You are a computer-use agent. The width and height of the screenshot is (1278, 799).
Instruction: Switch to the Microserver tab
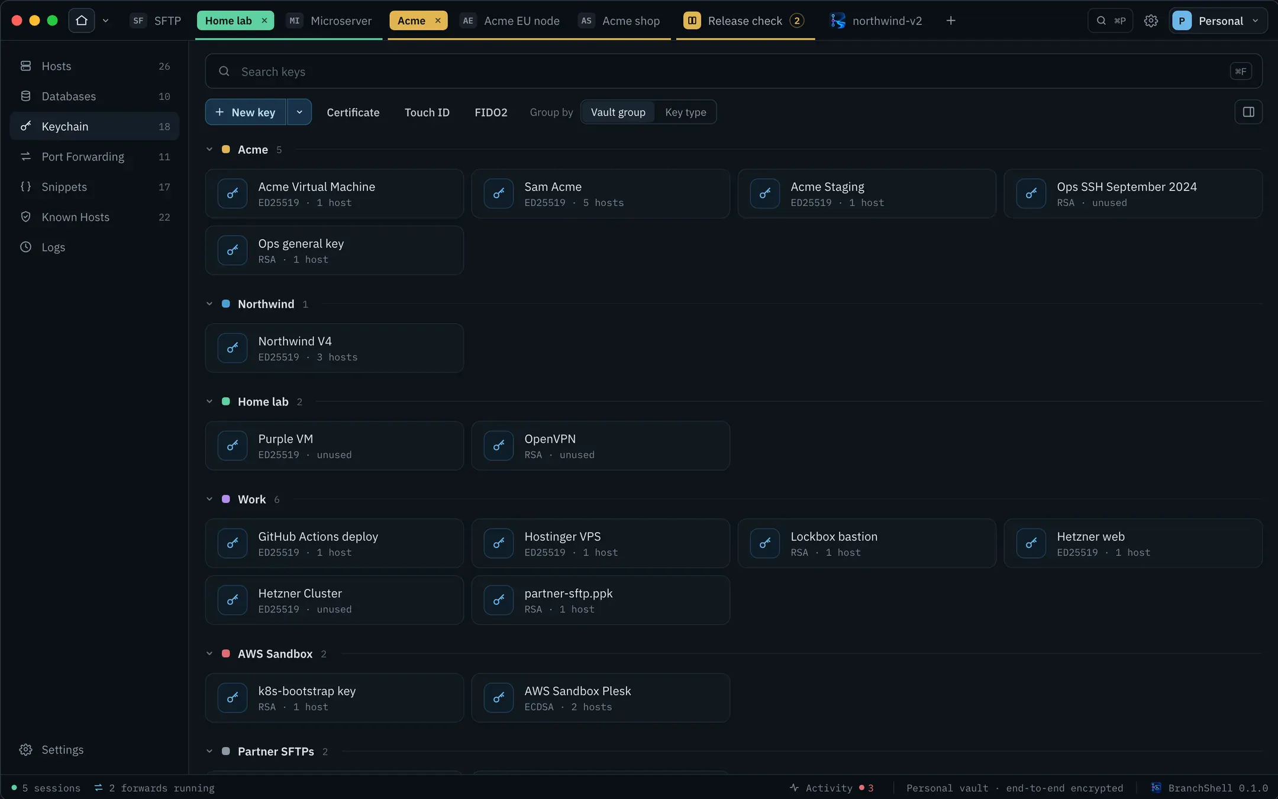point(330,21)
